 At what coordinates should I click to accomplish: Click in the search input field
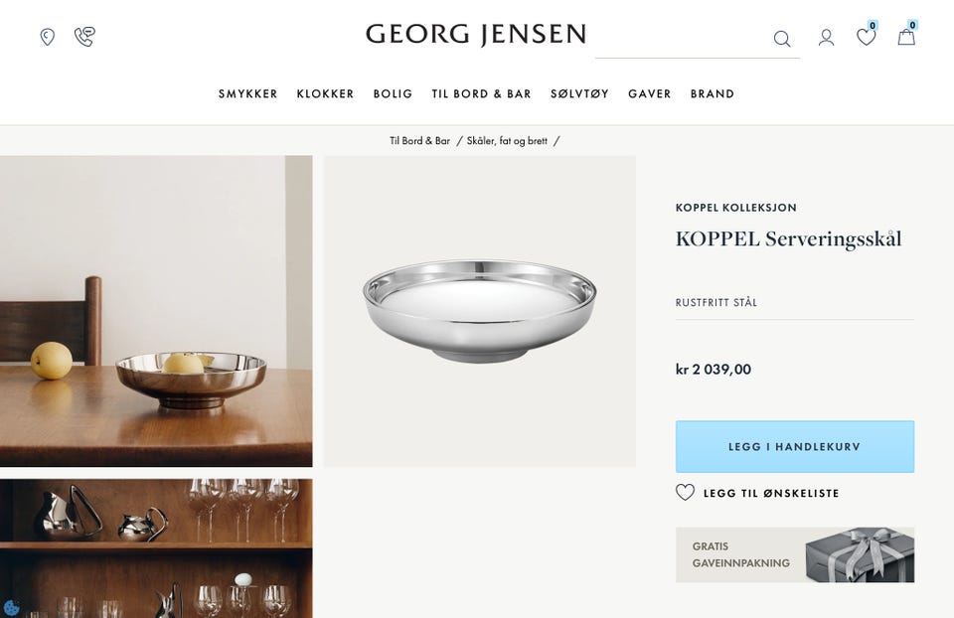pyautogui.click(x=684, y=40)
